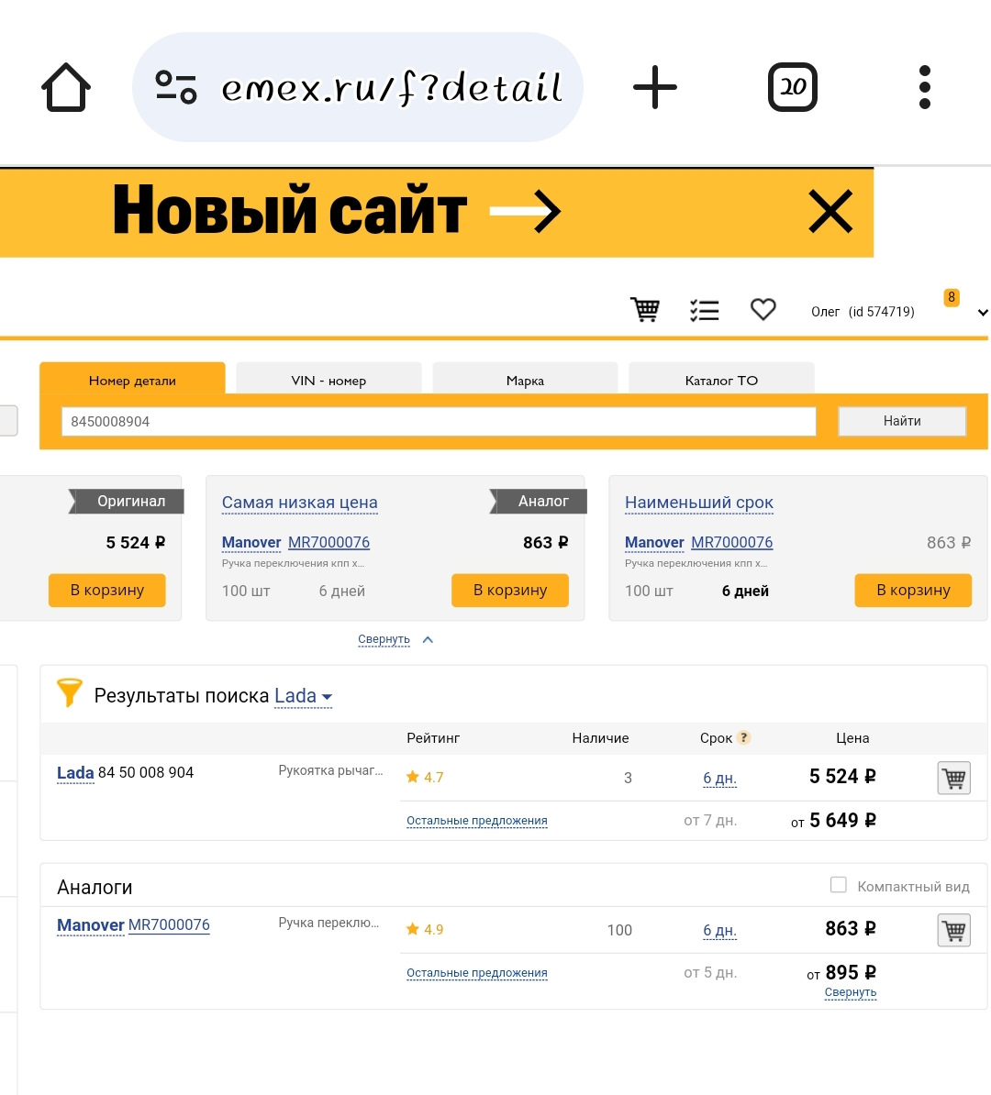Collapse the offer cards with Свернуть

[384, 639]
